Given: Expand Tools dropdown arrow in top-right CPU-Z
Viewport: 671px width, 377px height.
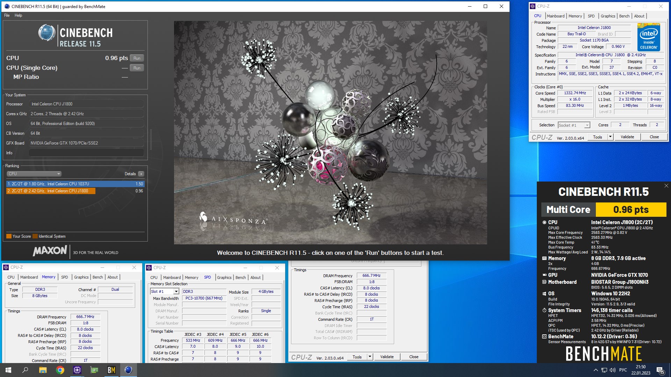Looking at the screenshot, I should pos(610,137).
